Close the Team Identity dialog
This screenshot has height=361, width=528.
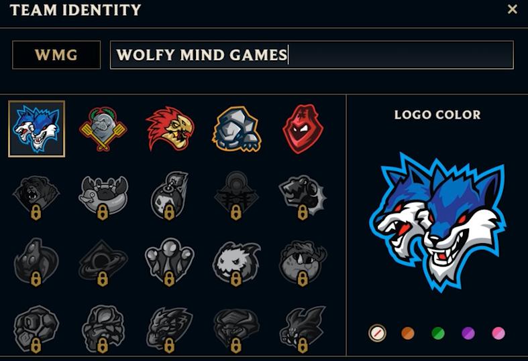tap(512, 9)
